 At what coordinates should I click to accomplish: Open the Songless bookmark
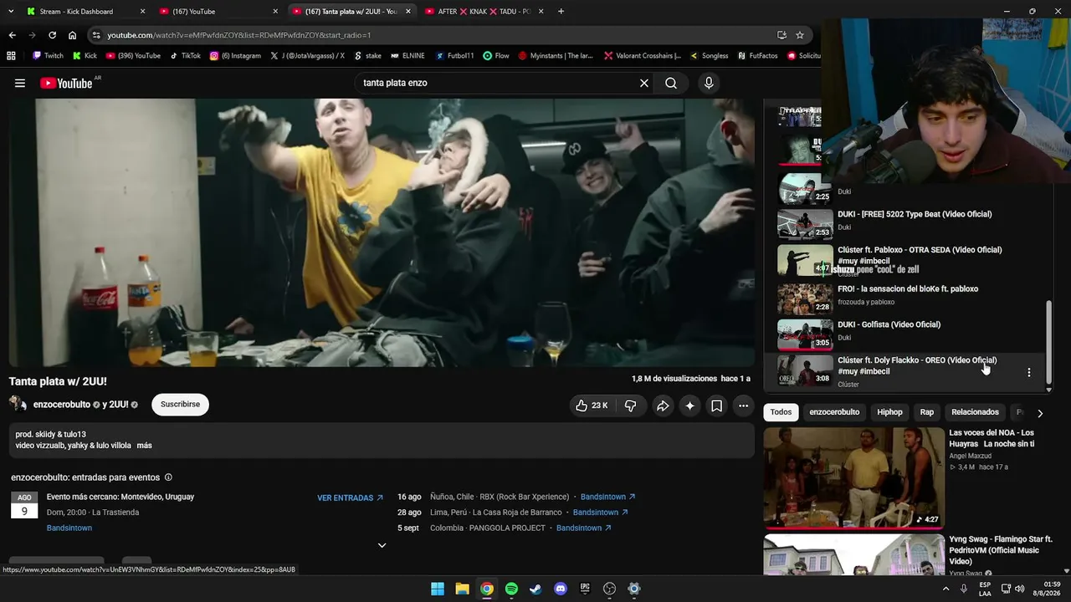709,56
